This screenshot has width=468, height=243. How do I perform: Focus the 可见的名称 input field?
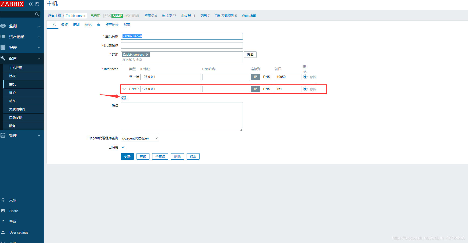coord(182,45)
